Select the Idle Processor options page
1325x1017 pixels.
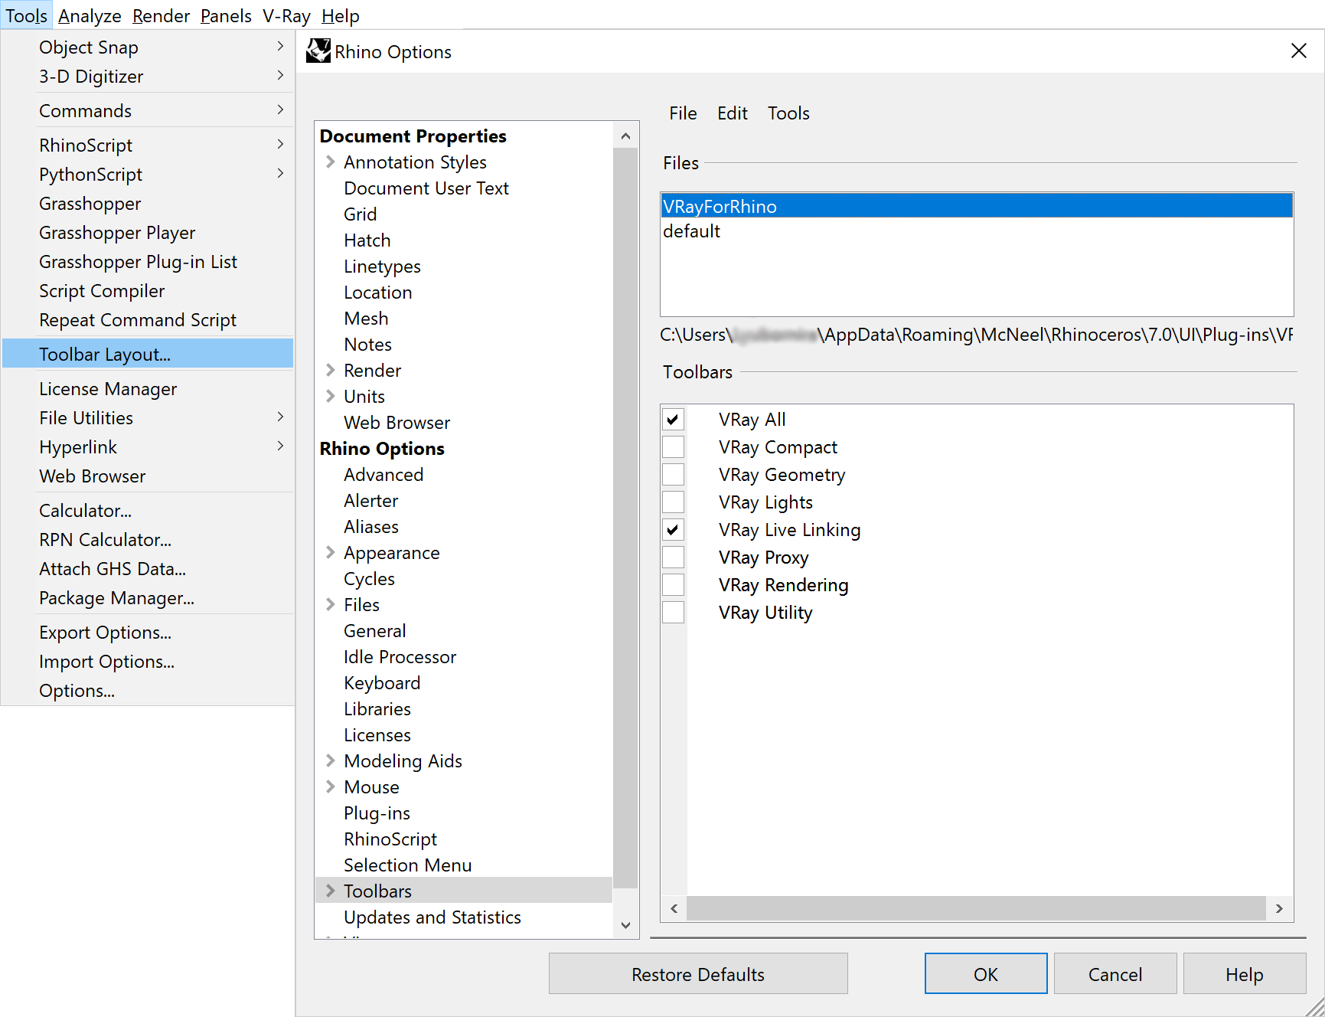click(400, 656)
